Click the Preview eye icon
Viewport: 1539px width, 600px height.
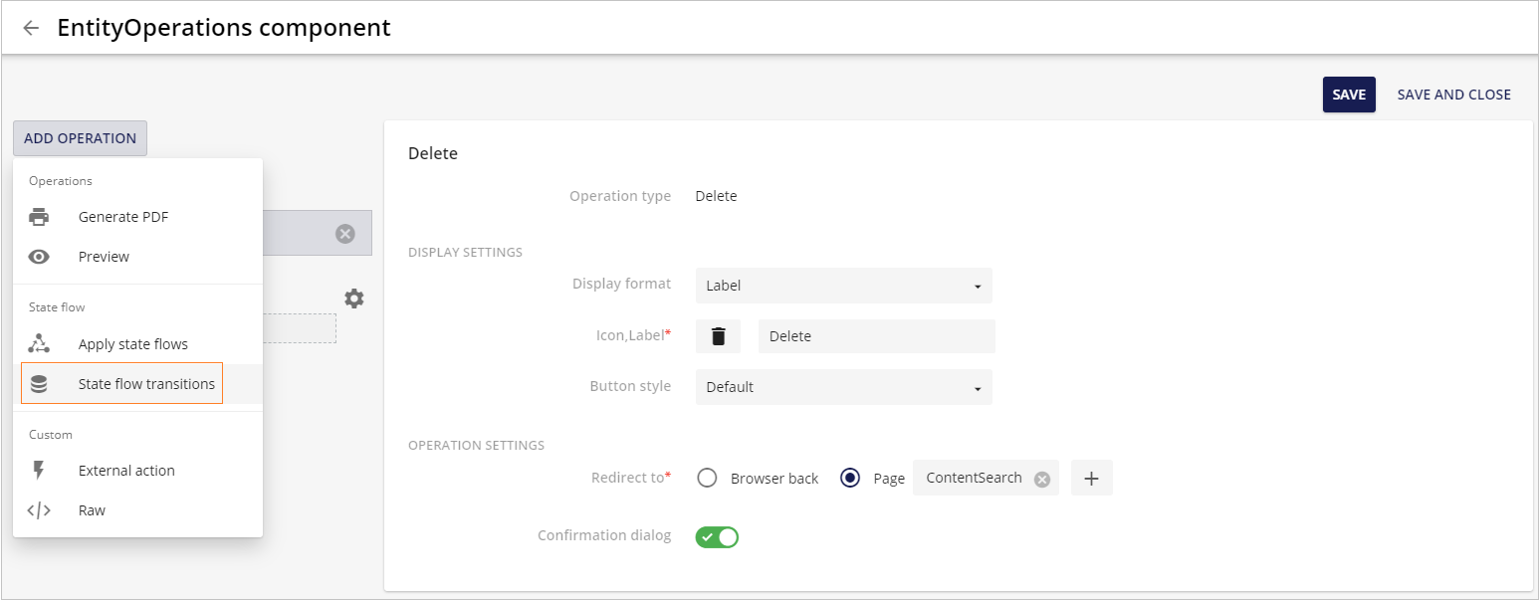[40, 256]
